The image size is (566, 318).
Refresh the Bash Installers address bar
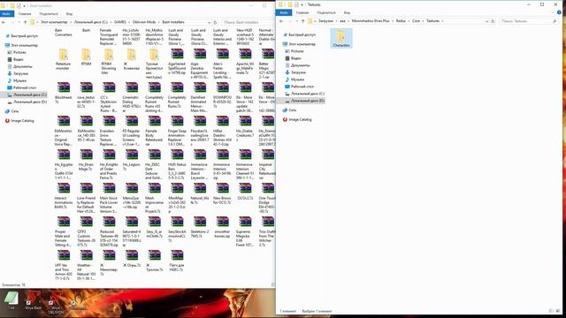[215, 22]
